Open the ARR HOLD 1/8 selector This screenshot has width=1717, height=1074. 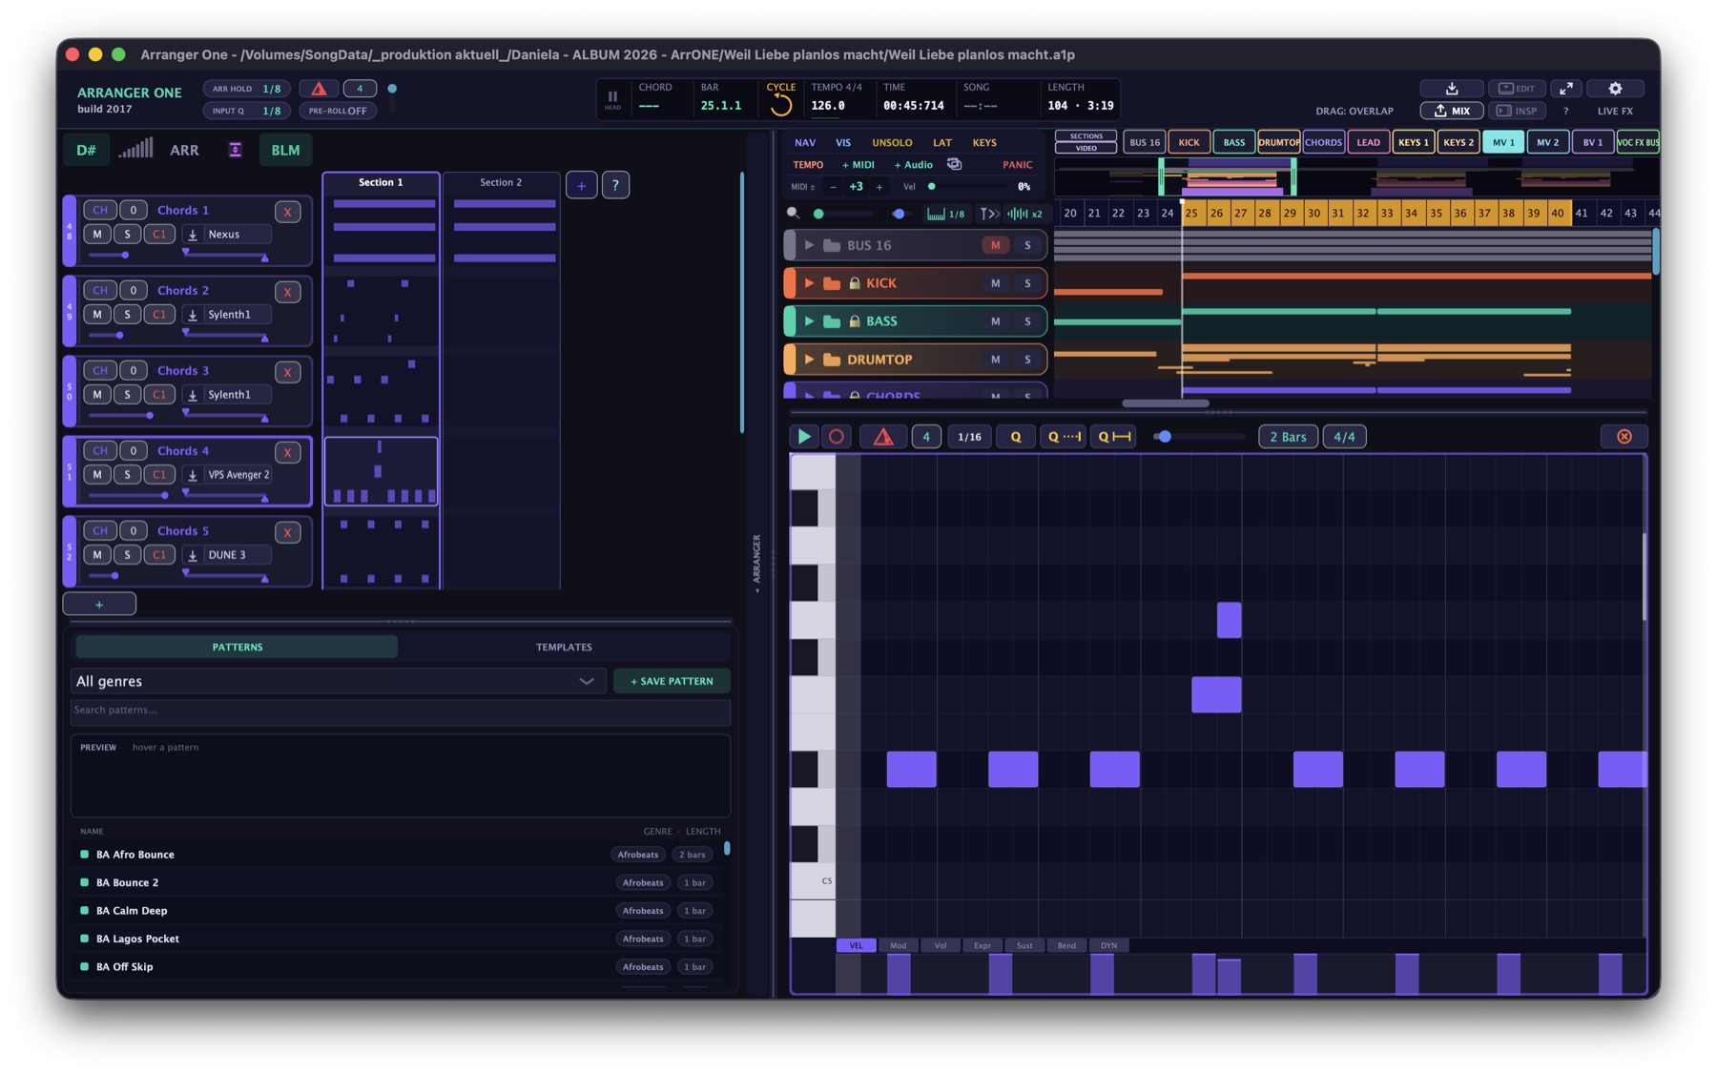click(x=246, y=89)
